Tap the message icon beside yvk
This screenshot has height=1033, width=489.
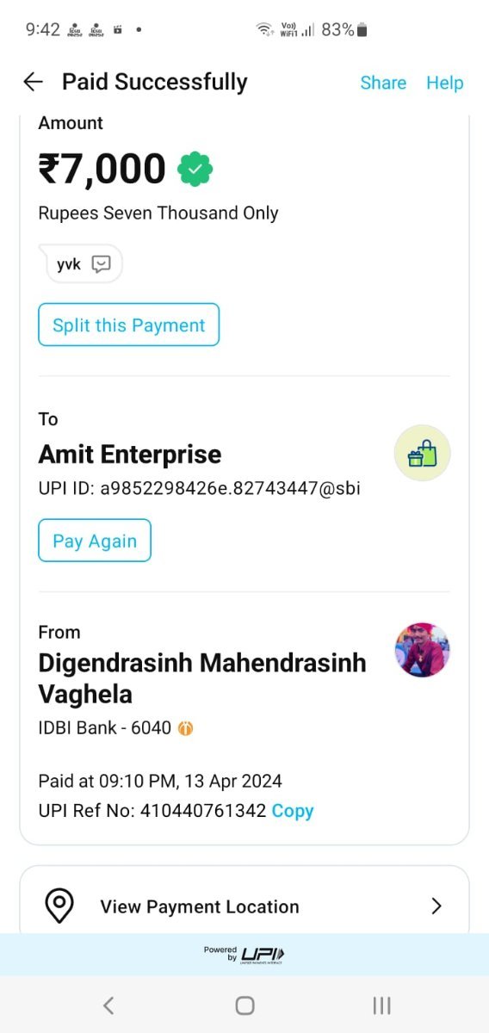tap(102, 264)
